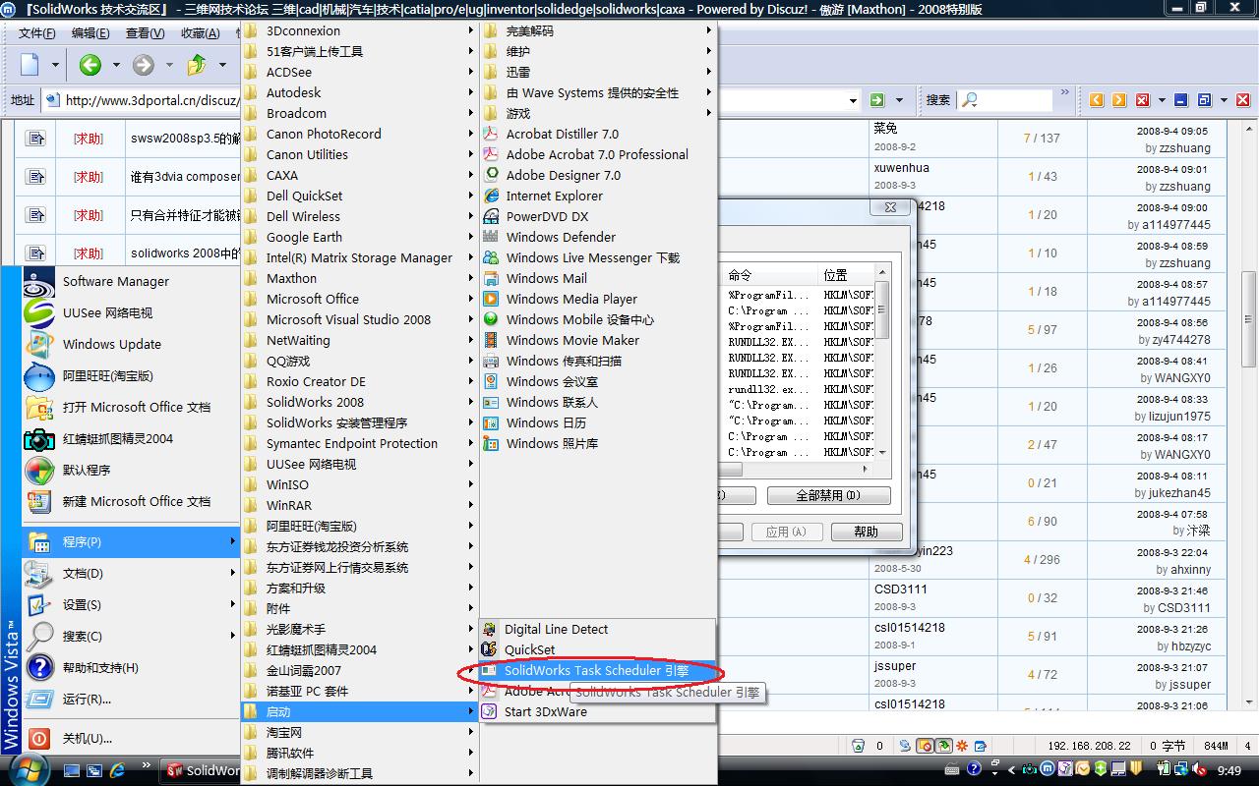
Task: Open the address bar URL dropdown
Action: coord(853,99)
